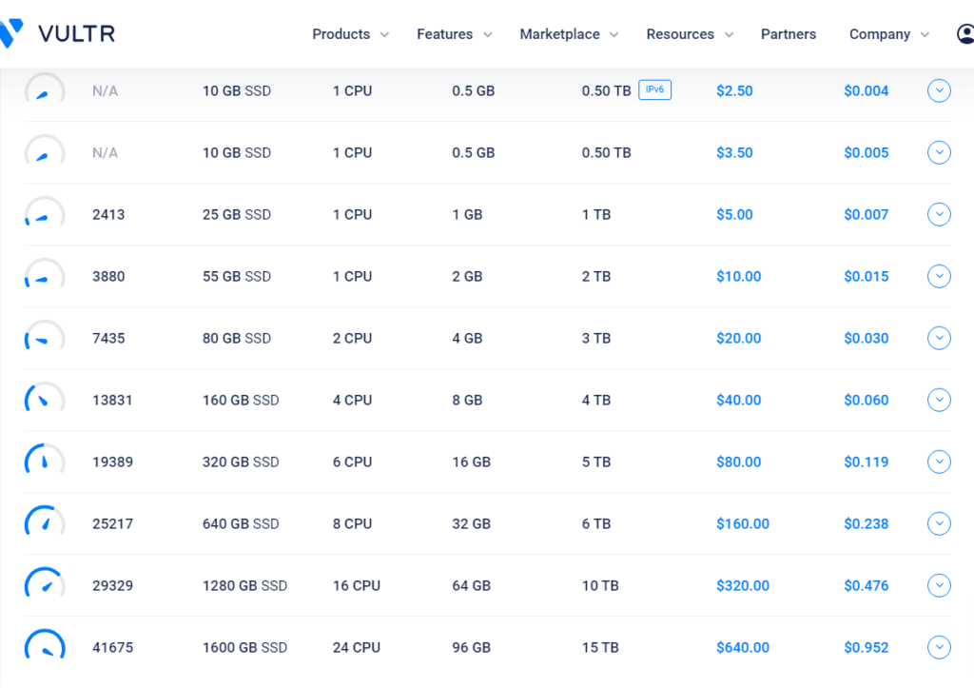
Task: Click the $10.00 monthly price link
Action: coord(738,276)
